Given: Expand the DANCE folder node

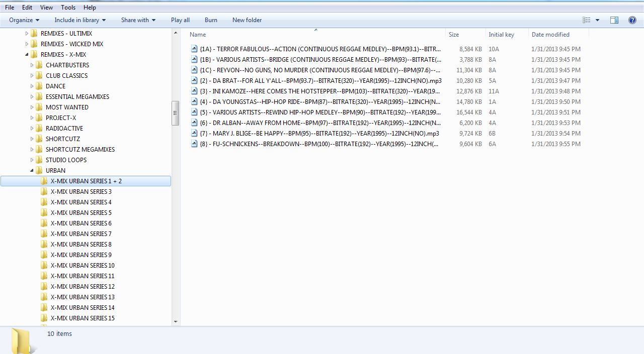Looking at the screenshot, I should (32, 86).
